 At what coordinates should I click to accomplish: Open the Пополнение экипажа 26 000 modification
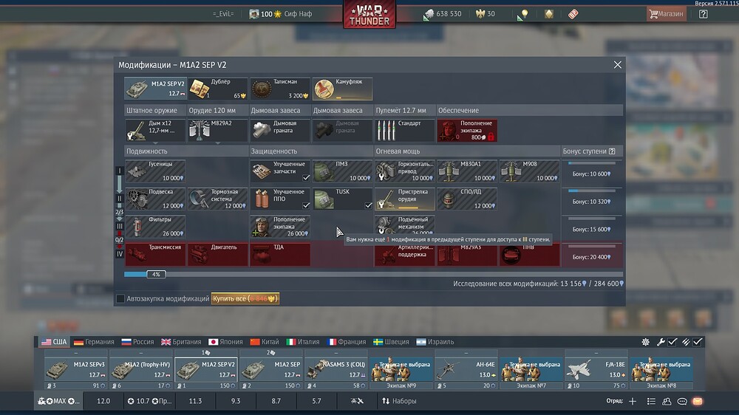click(280, 227)
